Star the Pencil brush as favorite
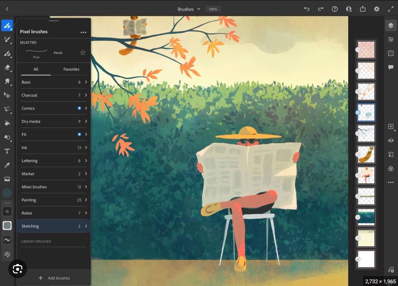 [x=83, y=53]
